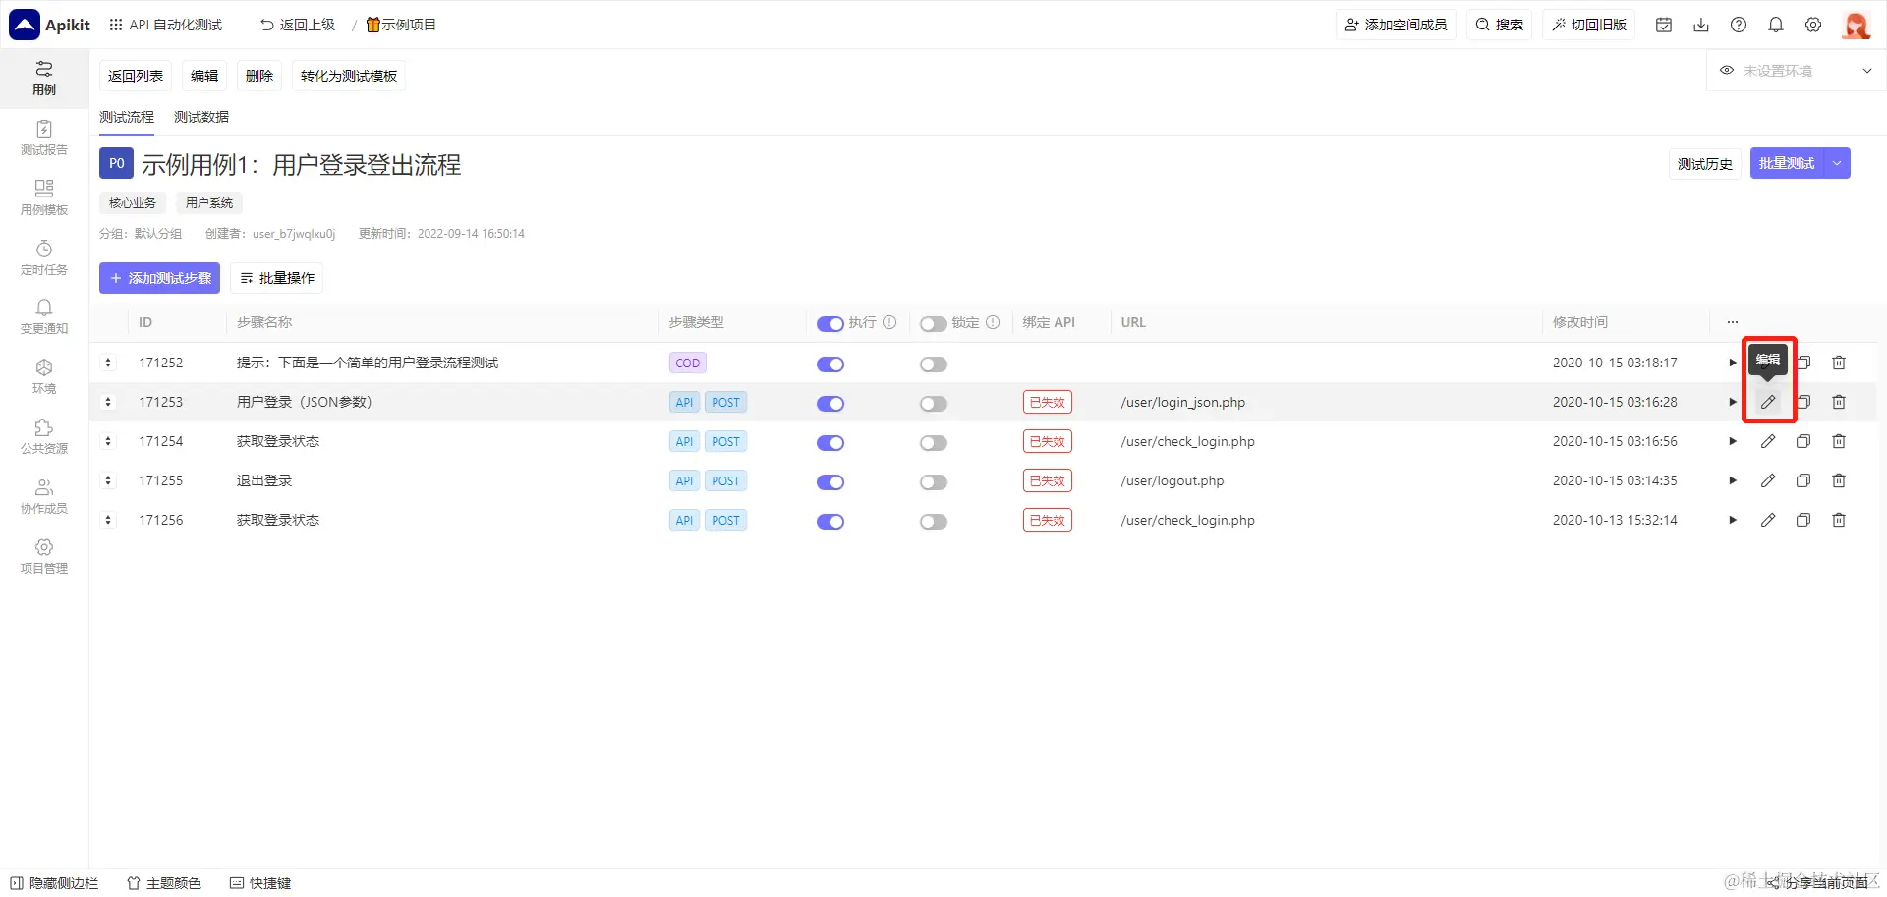This screenshot has height=897, width=1887.
Task: Click the 核心业务 tag
Action: (133, 203)
